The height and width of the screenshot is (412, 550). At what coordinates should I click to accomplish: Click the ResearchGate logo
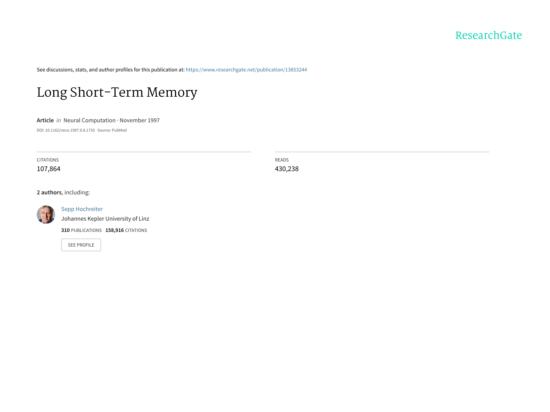[x=488, y=35]
